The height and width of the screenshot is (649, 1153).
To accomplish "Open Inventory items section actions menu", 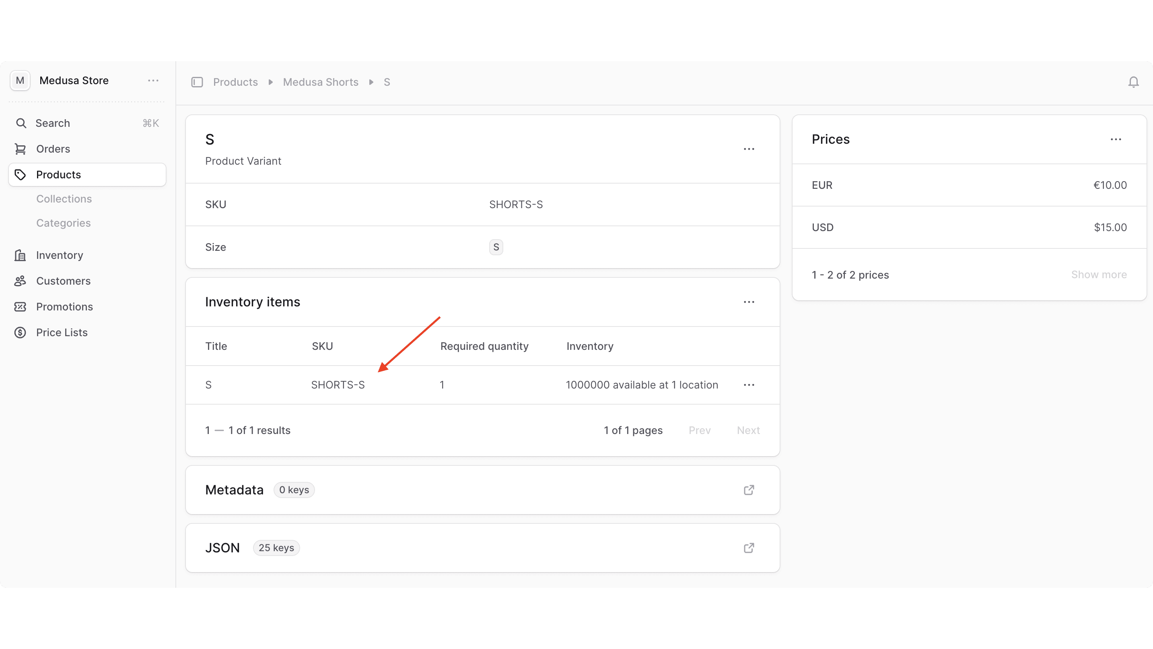I will coord(748,302).
